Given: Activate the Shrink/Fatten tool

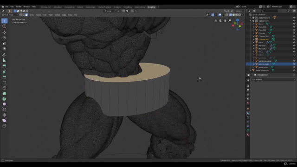Looking at the screenshot, I should point(4,115).
